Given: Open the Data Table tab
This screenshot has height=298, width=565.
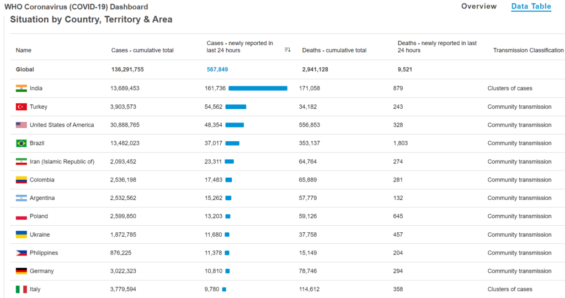Looking at the screenshot, I should point(531,6).
